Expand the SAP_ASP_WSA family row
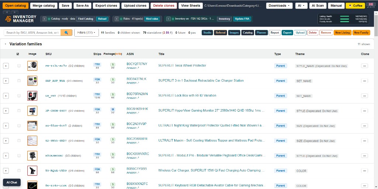Screen dimensions: 378x189 tap(6, 81)
